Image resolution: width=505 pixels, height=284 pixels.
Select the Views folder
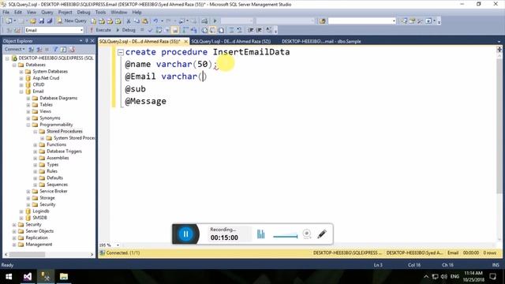46,111
